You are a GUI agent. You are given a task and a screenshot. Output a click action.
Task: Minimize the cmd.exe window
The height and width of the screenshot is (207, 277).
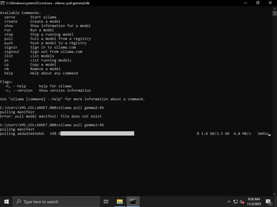pos(246,3)
